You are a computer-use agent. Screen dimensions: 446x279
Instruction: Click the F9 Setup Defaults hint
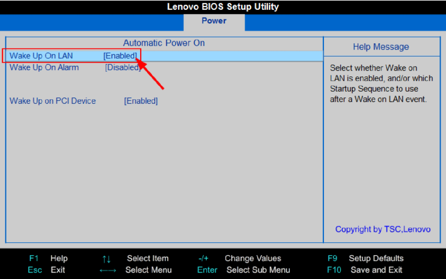tap(365, 258)
